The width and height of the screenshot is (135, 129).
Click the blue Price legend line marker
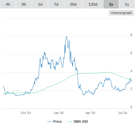[x=50, y=122]
